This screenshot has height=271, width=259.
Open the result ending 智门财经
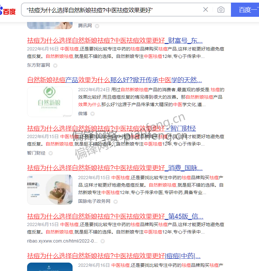tap(112, 128)
